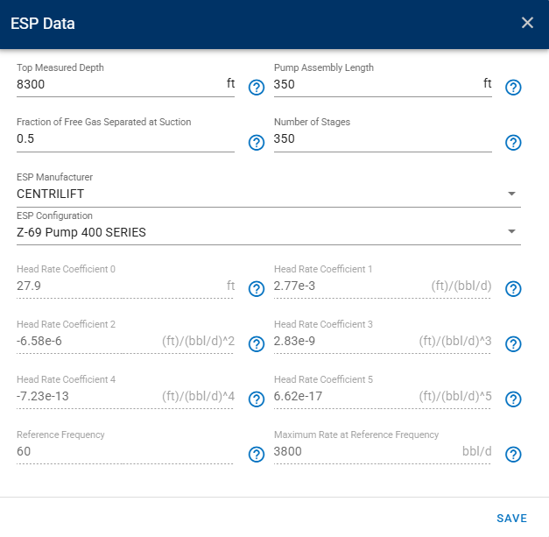Edit the Fraction of Free Gas value

(x=125, y=139)
